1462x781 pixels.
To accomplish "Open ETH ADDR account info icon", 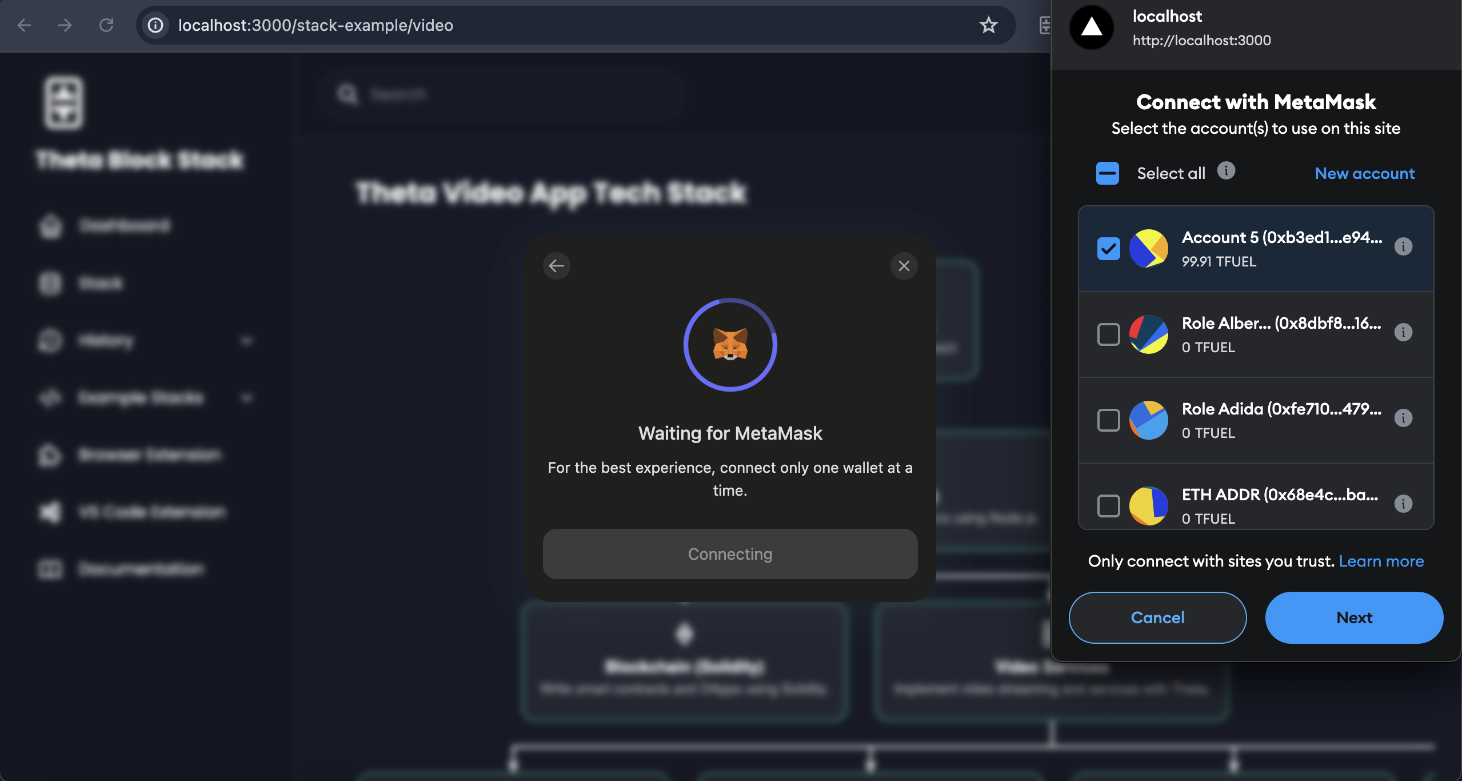I will (1403, 504).
